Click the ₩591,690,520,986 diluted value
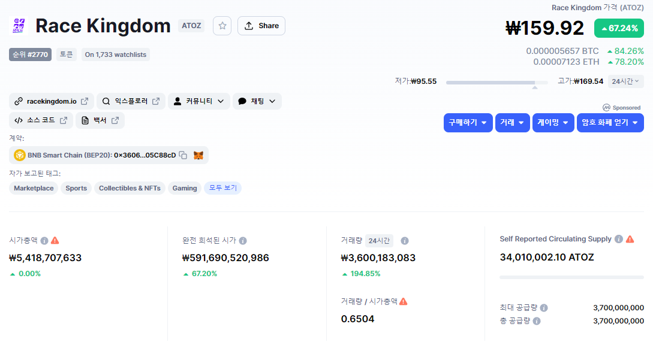Viewport: 653px width, 348px height. (x=225, y=258)
